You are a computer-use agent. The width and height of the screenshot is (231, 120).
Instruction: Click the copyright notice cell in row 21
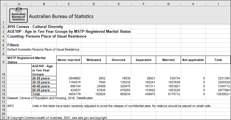point(57,118)
